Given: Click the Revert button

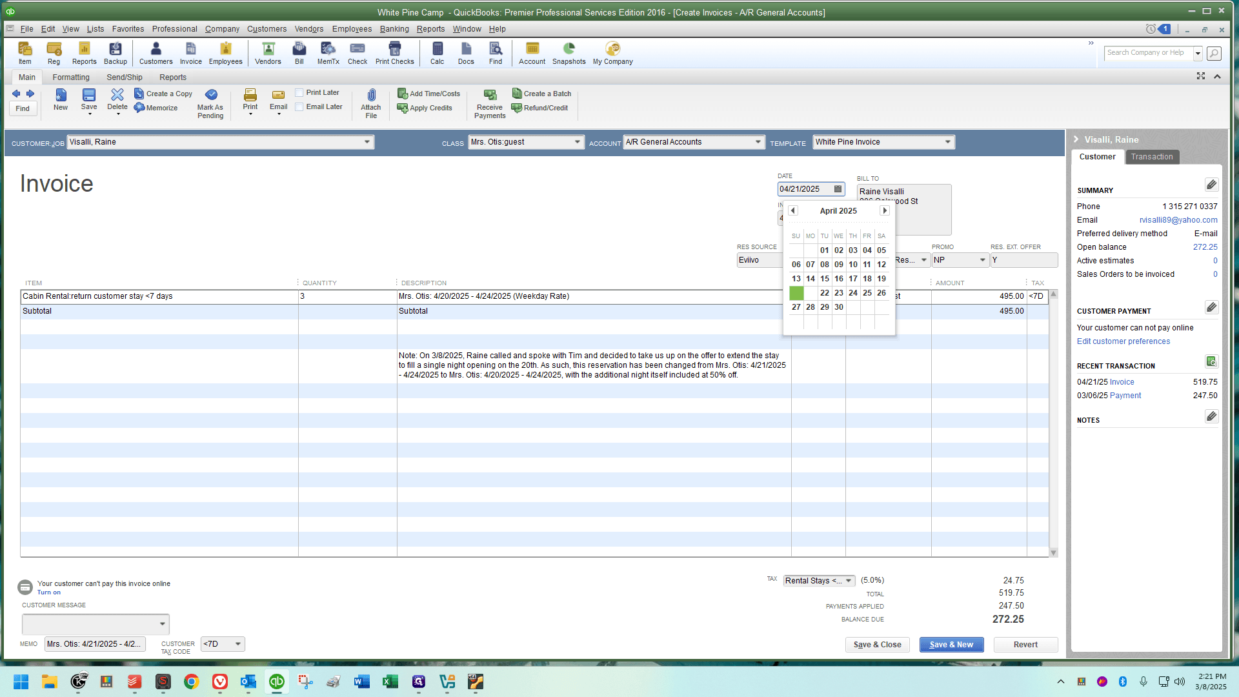Looking at the screenshot, I should 1025,645.
